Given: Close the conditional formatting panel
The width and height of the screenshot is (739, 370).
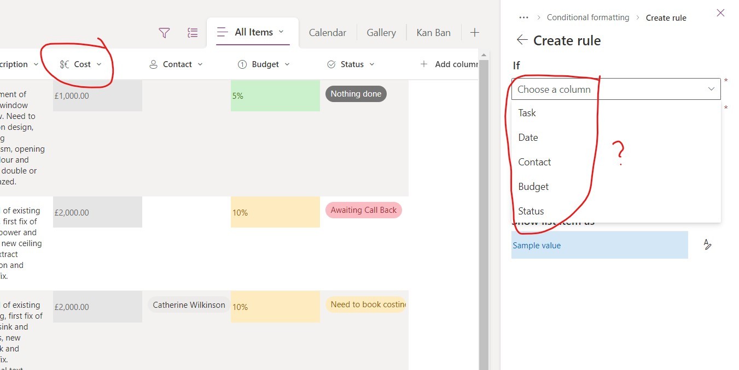Looking at the screenshot, I should pos(720,13).
